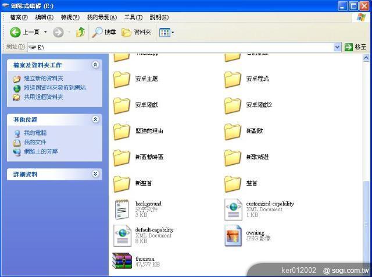Click the Back arrow toolbar button
The height and width of the screenshot is (277, 372).
pyautogui.click(x=16, y=33)
